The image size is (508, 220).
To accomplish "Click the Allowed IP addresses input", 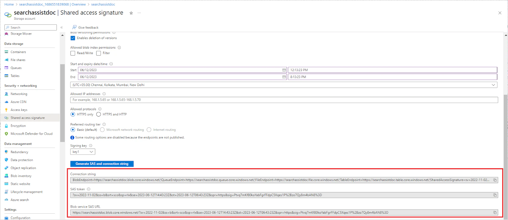I will 284,100.
